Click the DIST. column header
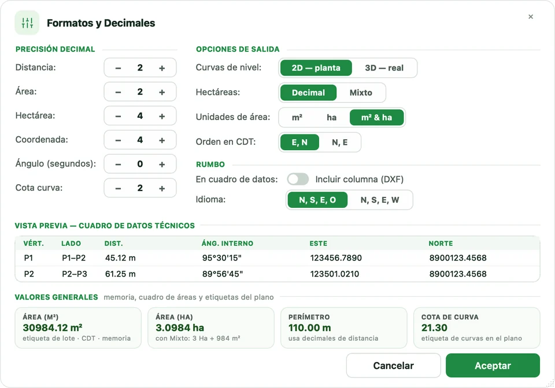Viewport: 555px width, 388px height. tap(114, 244)
